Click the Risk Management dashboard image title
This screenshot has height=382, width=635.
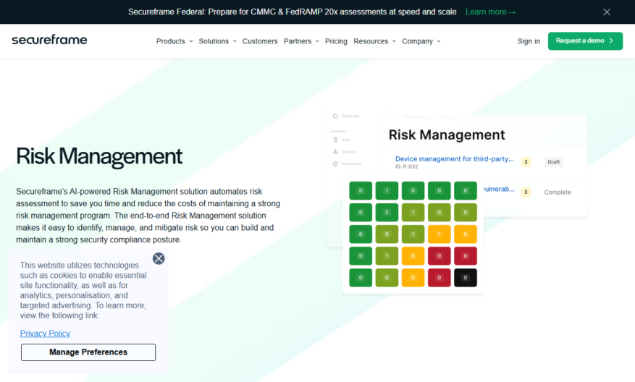[x=447, y=135]
